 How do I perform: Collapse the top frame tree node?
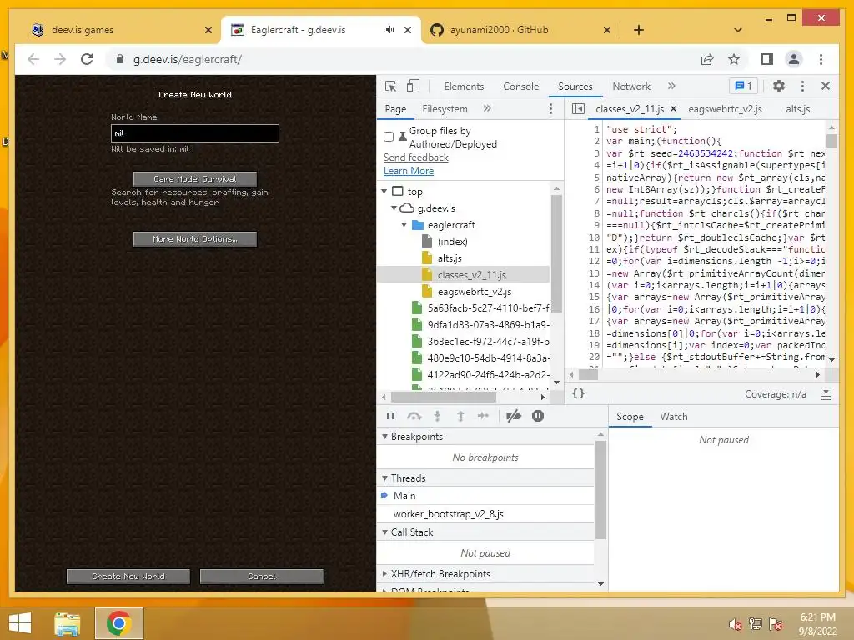pos(384,192)
